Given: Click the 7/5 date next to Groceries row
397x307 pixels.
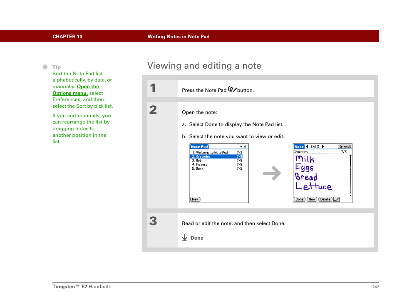Looking at the screenshot, I should click(239, 156).
